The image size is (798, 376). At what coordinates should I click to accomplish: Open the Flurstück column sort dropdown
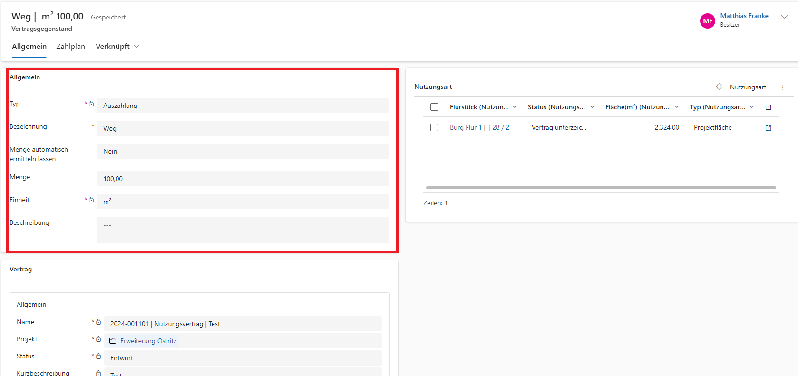(515, 107)
